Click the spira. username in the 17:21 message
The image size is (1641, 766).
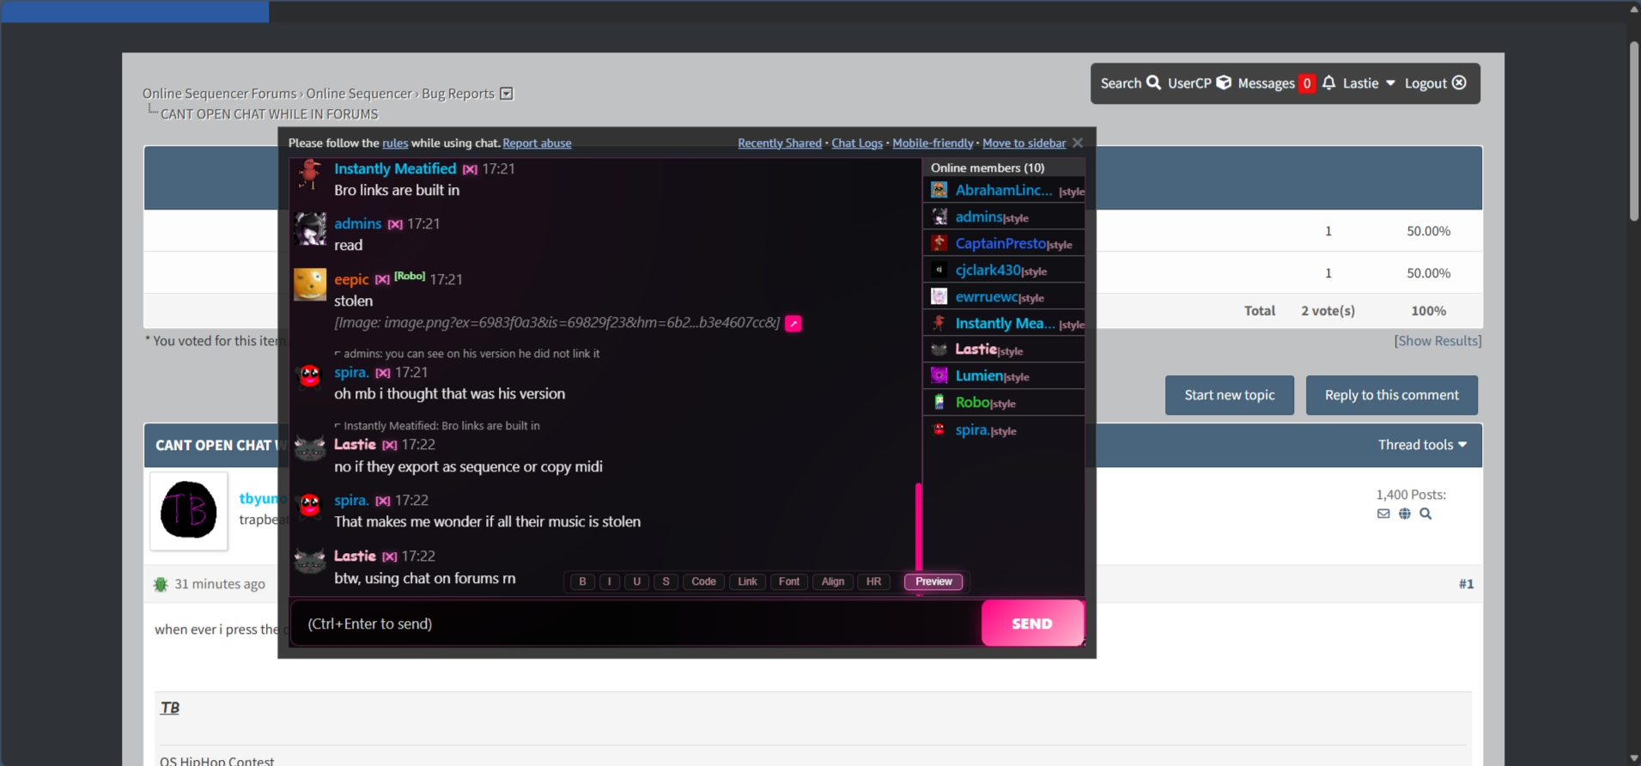click(351, 373)
